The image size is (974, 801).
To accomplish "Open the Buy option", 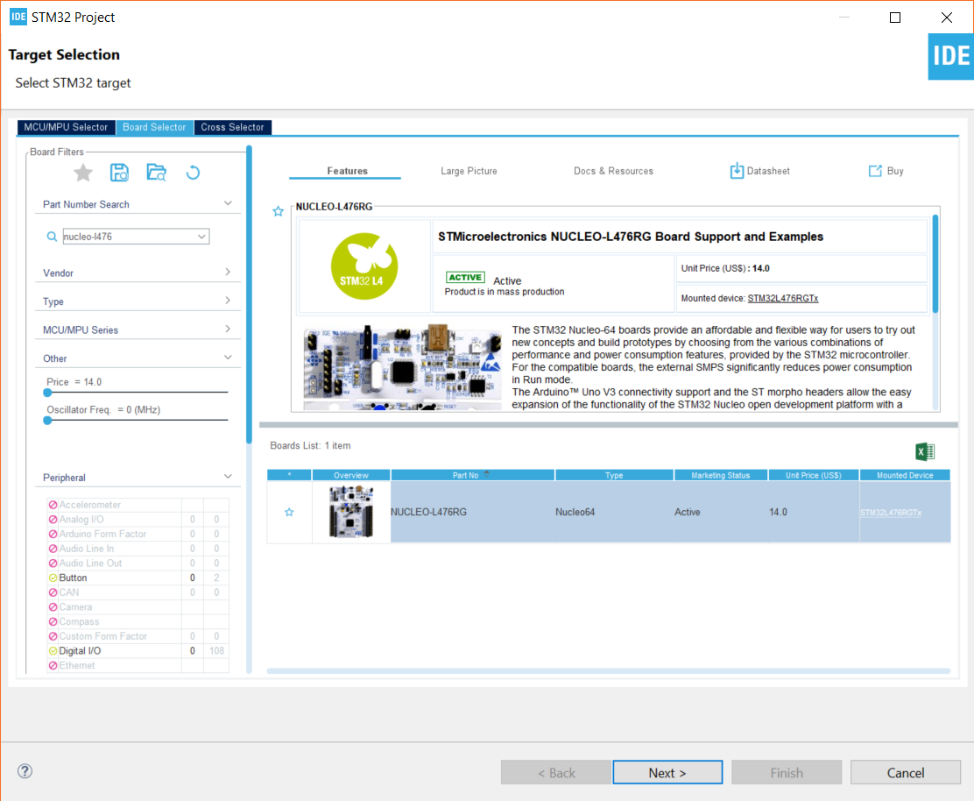I will click(885, 171).
